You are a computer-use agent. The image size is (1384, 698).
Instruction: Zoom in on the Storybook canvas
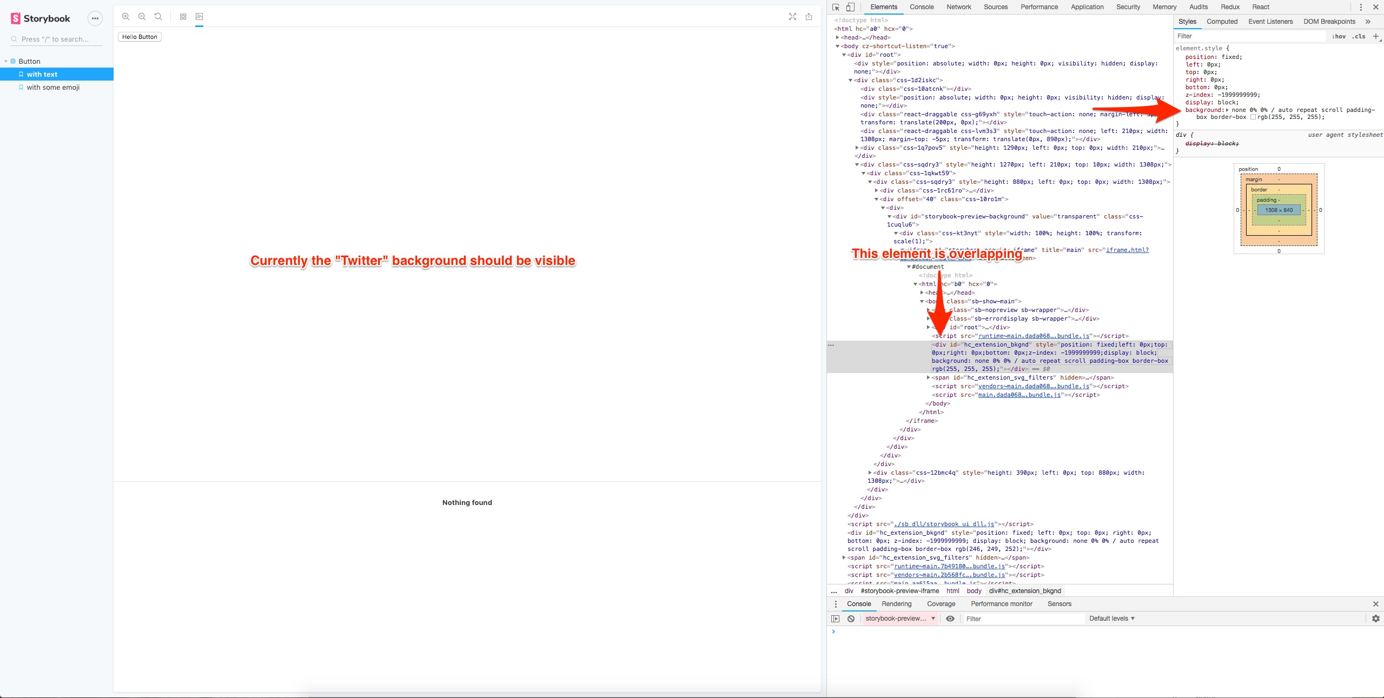coord(125,17)
